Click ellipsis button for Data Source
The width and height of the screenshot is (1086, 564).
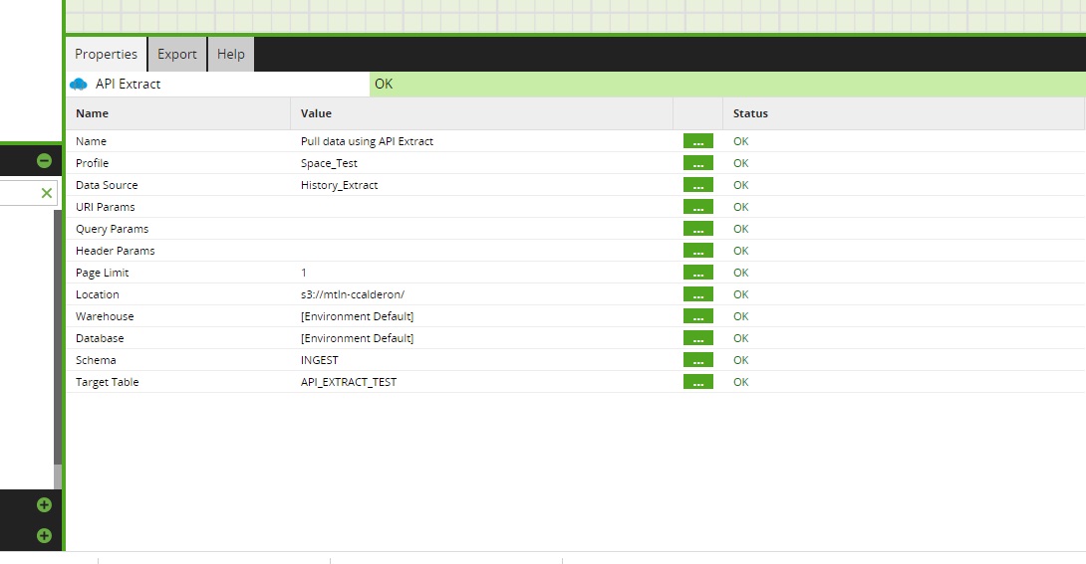point(697,185)
